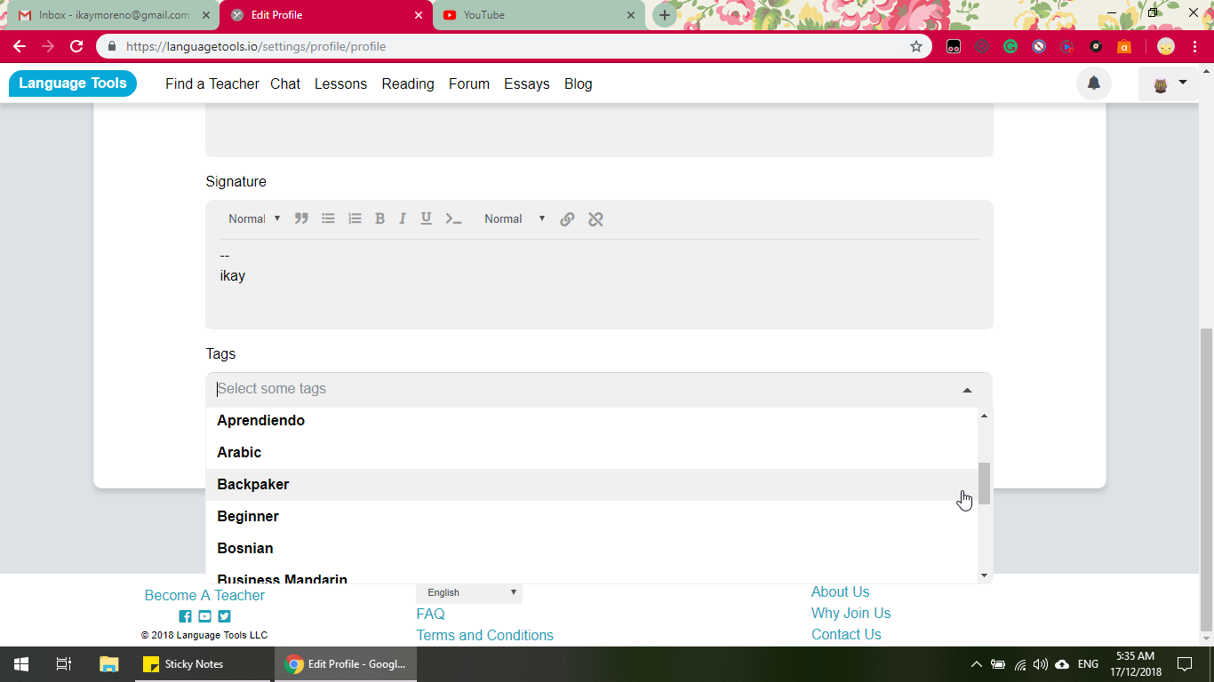Open the footer English language dropdown

469,592
